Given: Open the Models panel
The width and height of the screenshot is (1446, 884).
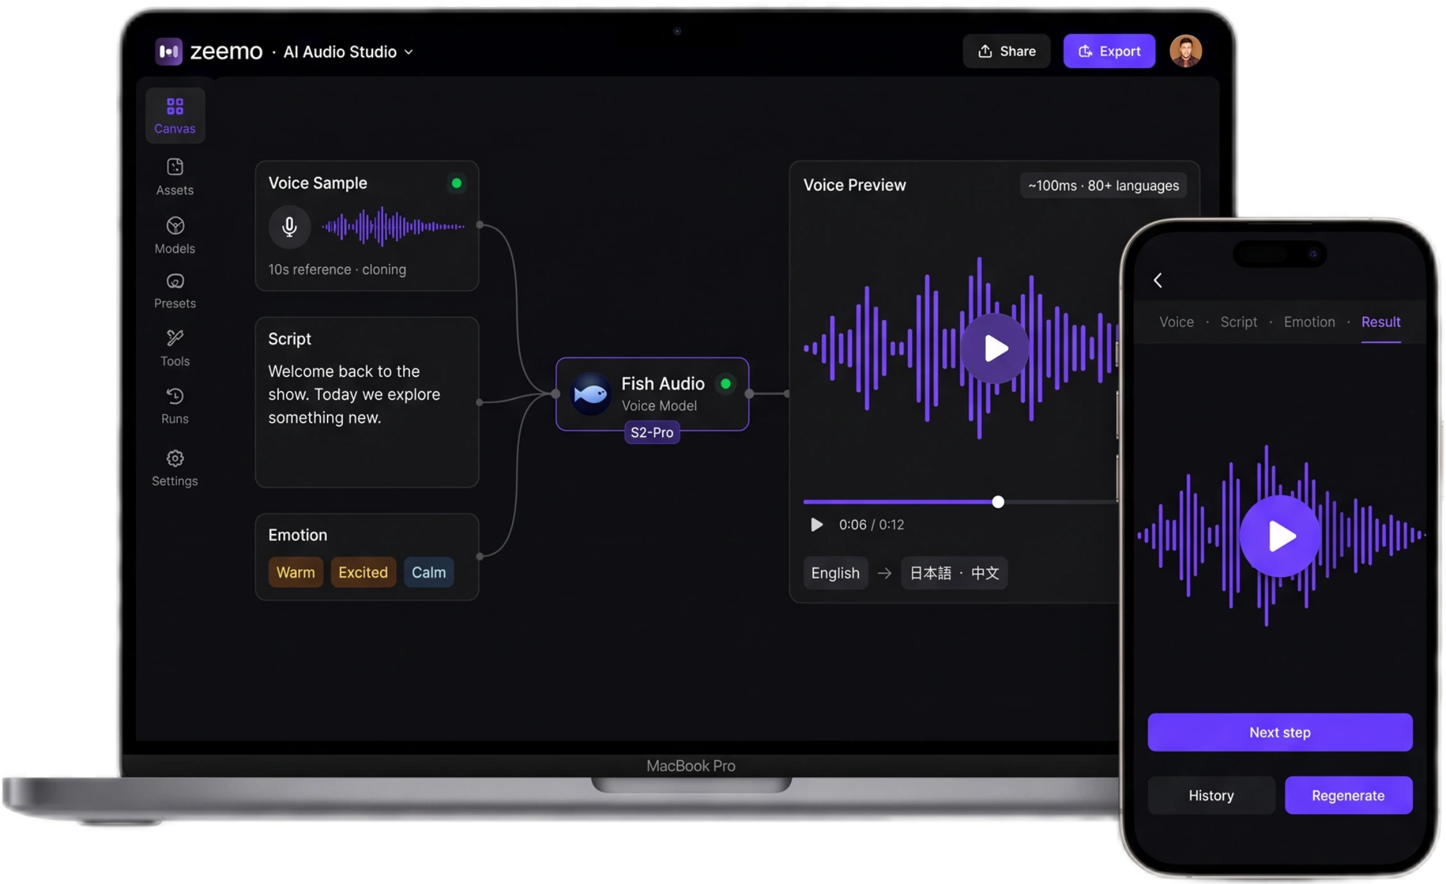Looking at the screenshot, I should (x=175, y=235).
